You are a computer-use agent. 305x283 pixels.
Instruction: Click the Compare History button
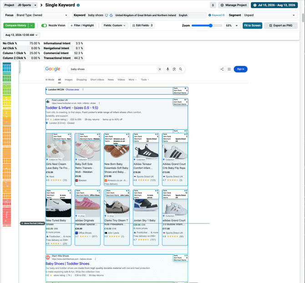(16, 25)
